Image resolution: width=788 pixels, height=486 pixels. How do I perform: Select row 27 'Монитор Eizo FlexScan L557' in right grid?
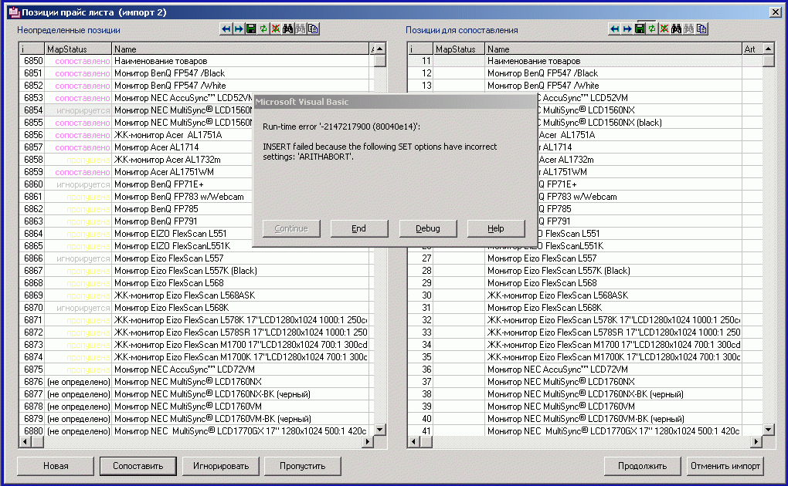[x=585, y=258]
